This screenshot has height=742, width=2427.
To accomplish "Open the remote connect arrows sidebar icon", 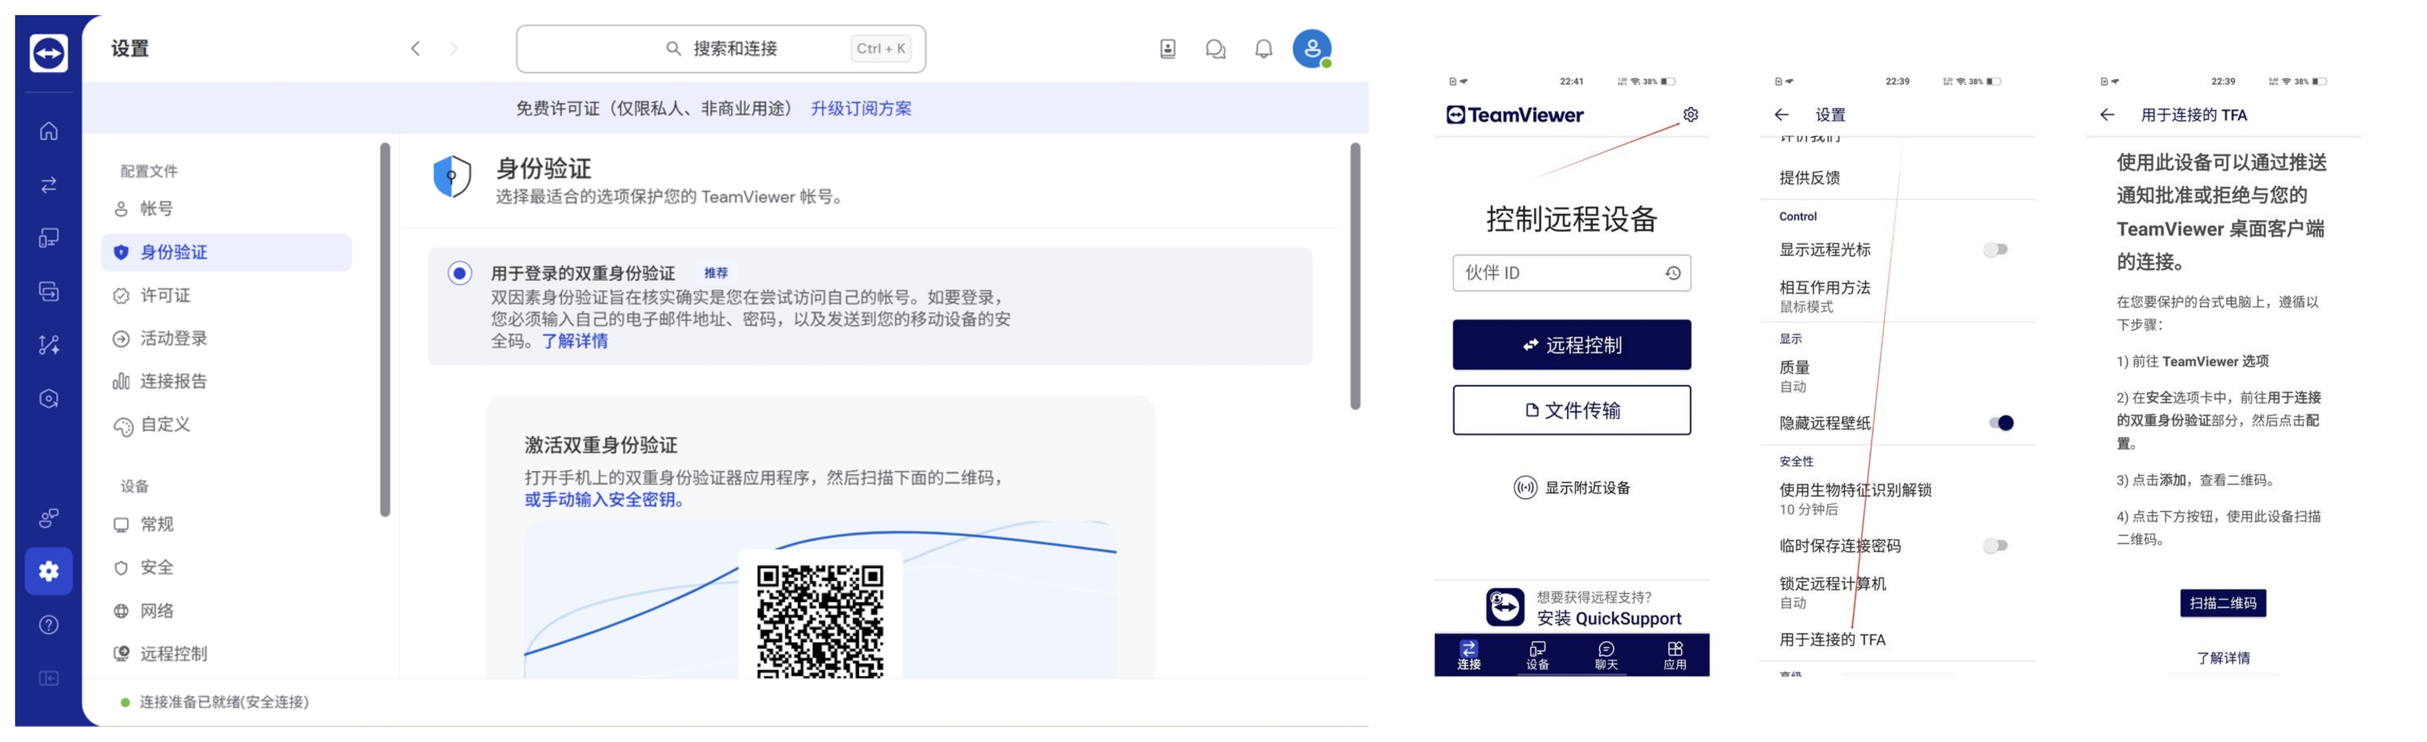I will click(49, 185).
